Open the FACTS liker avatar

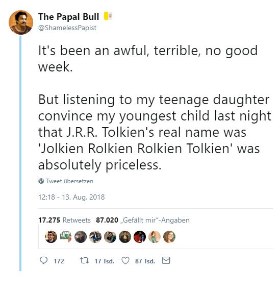(x=66, y=237)
